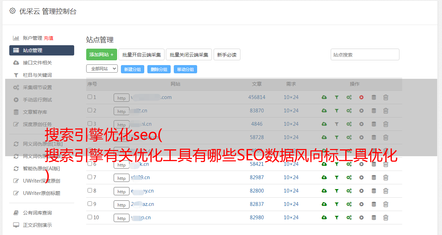Screen dimensions: 442x235
Task: Click the cloud upload icon in row 1
Action: pos(324,97)
